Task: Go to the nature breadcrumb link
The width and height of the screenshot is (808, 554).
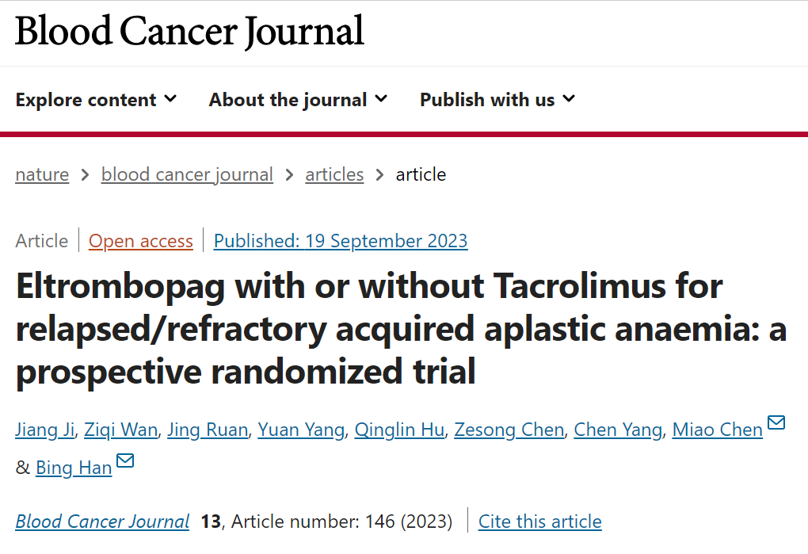Action: (42, 174)
